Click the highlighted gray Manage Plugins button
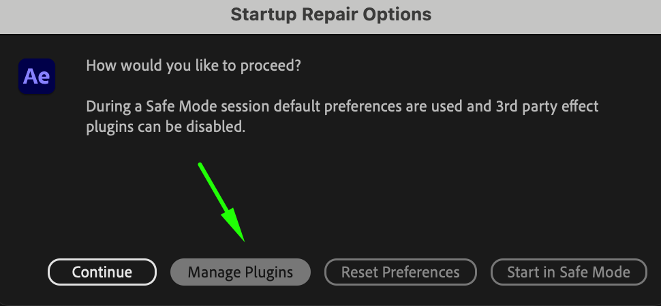The height and width of the screenshot is (306, 661). pyautogui.click(x=241, y=272)
